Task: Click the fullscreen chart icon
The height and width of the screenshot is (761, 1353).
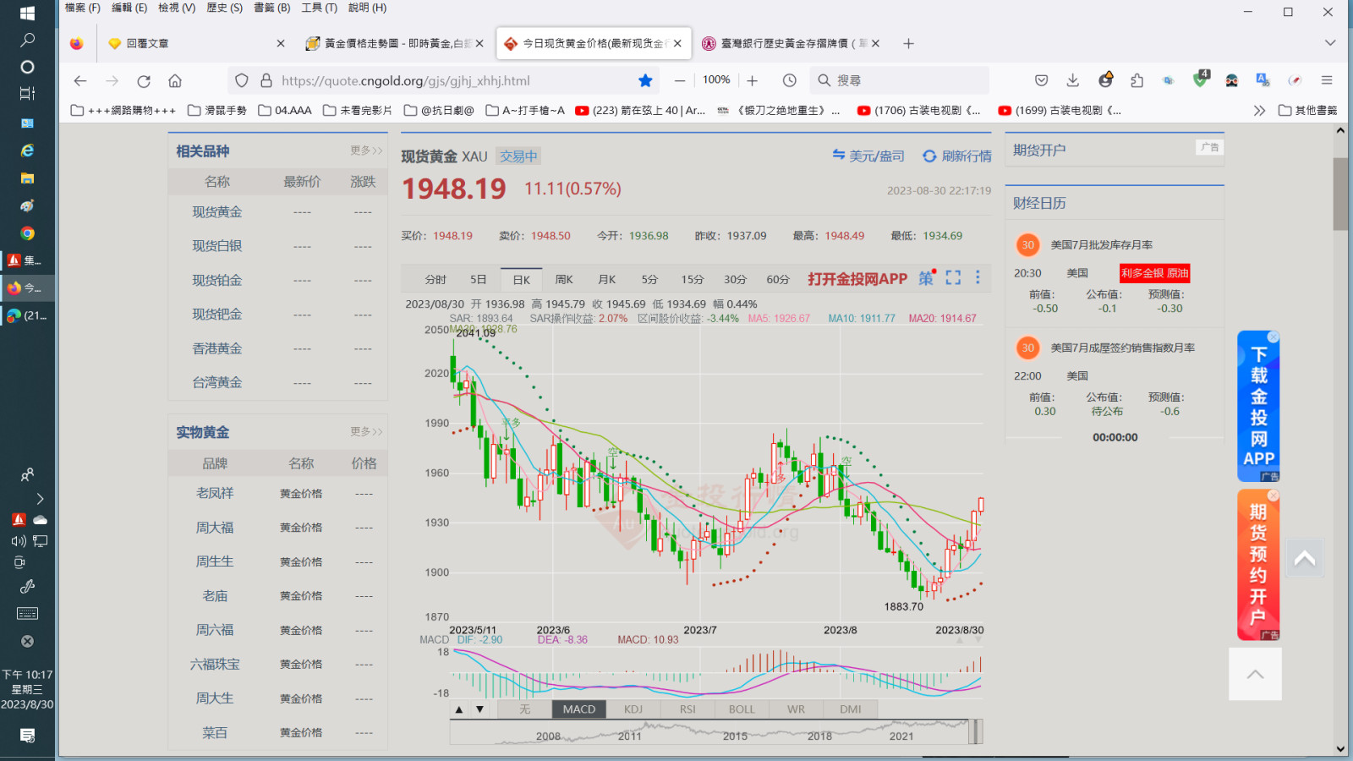Action: (x=953, y=278)
